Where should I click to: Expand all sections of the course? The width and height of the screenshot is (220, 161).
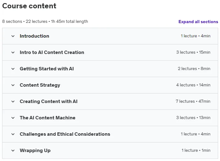(198, 22)
